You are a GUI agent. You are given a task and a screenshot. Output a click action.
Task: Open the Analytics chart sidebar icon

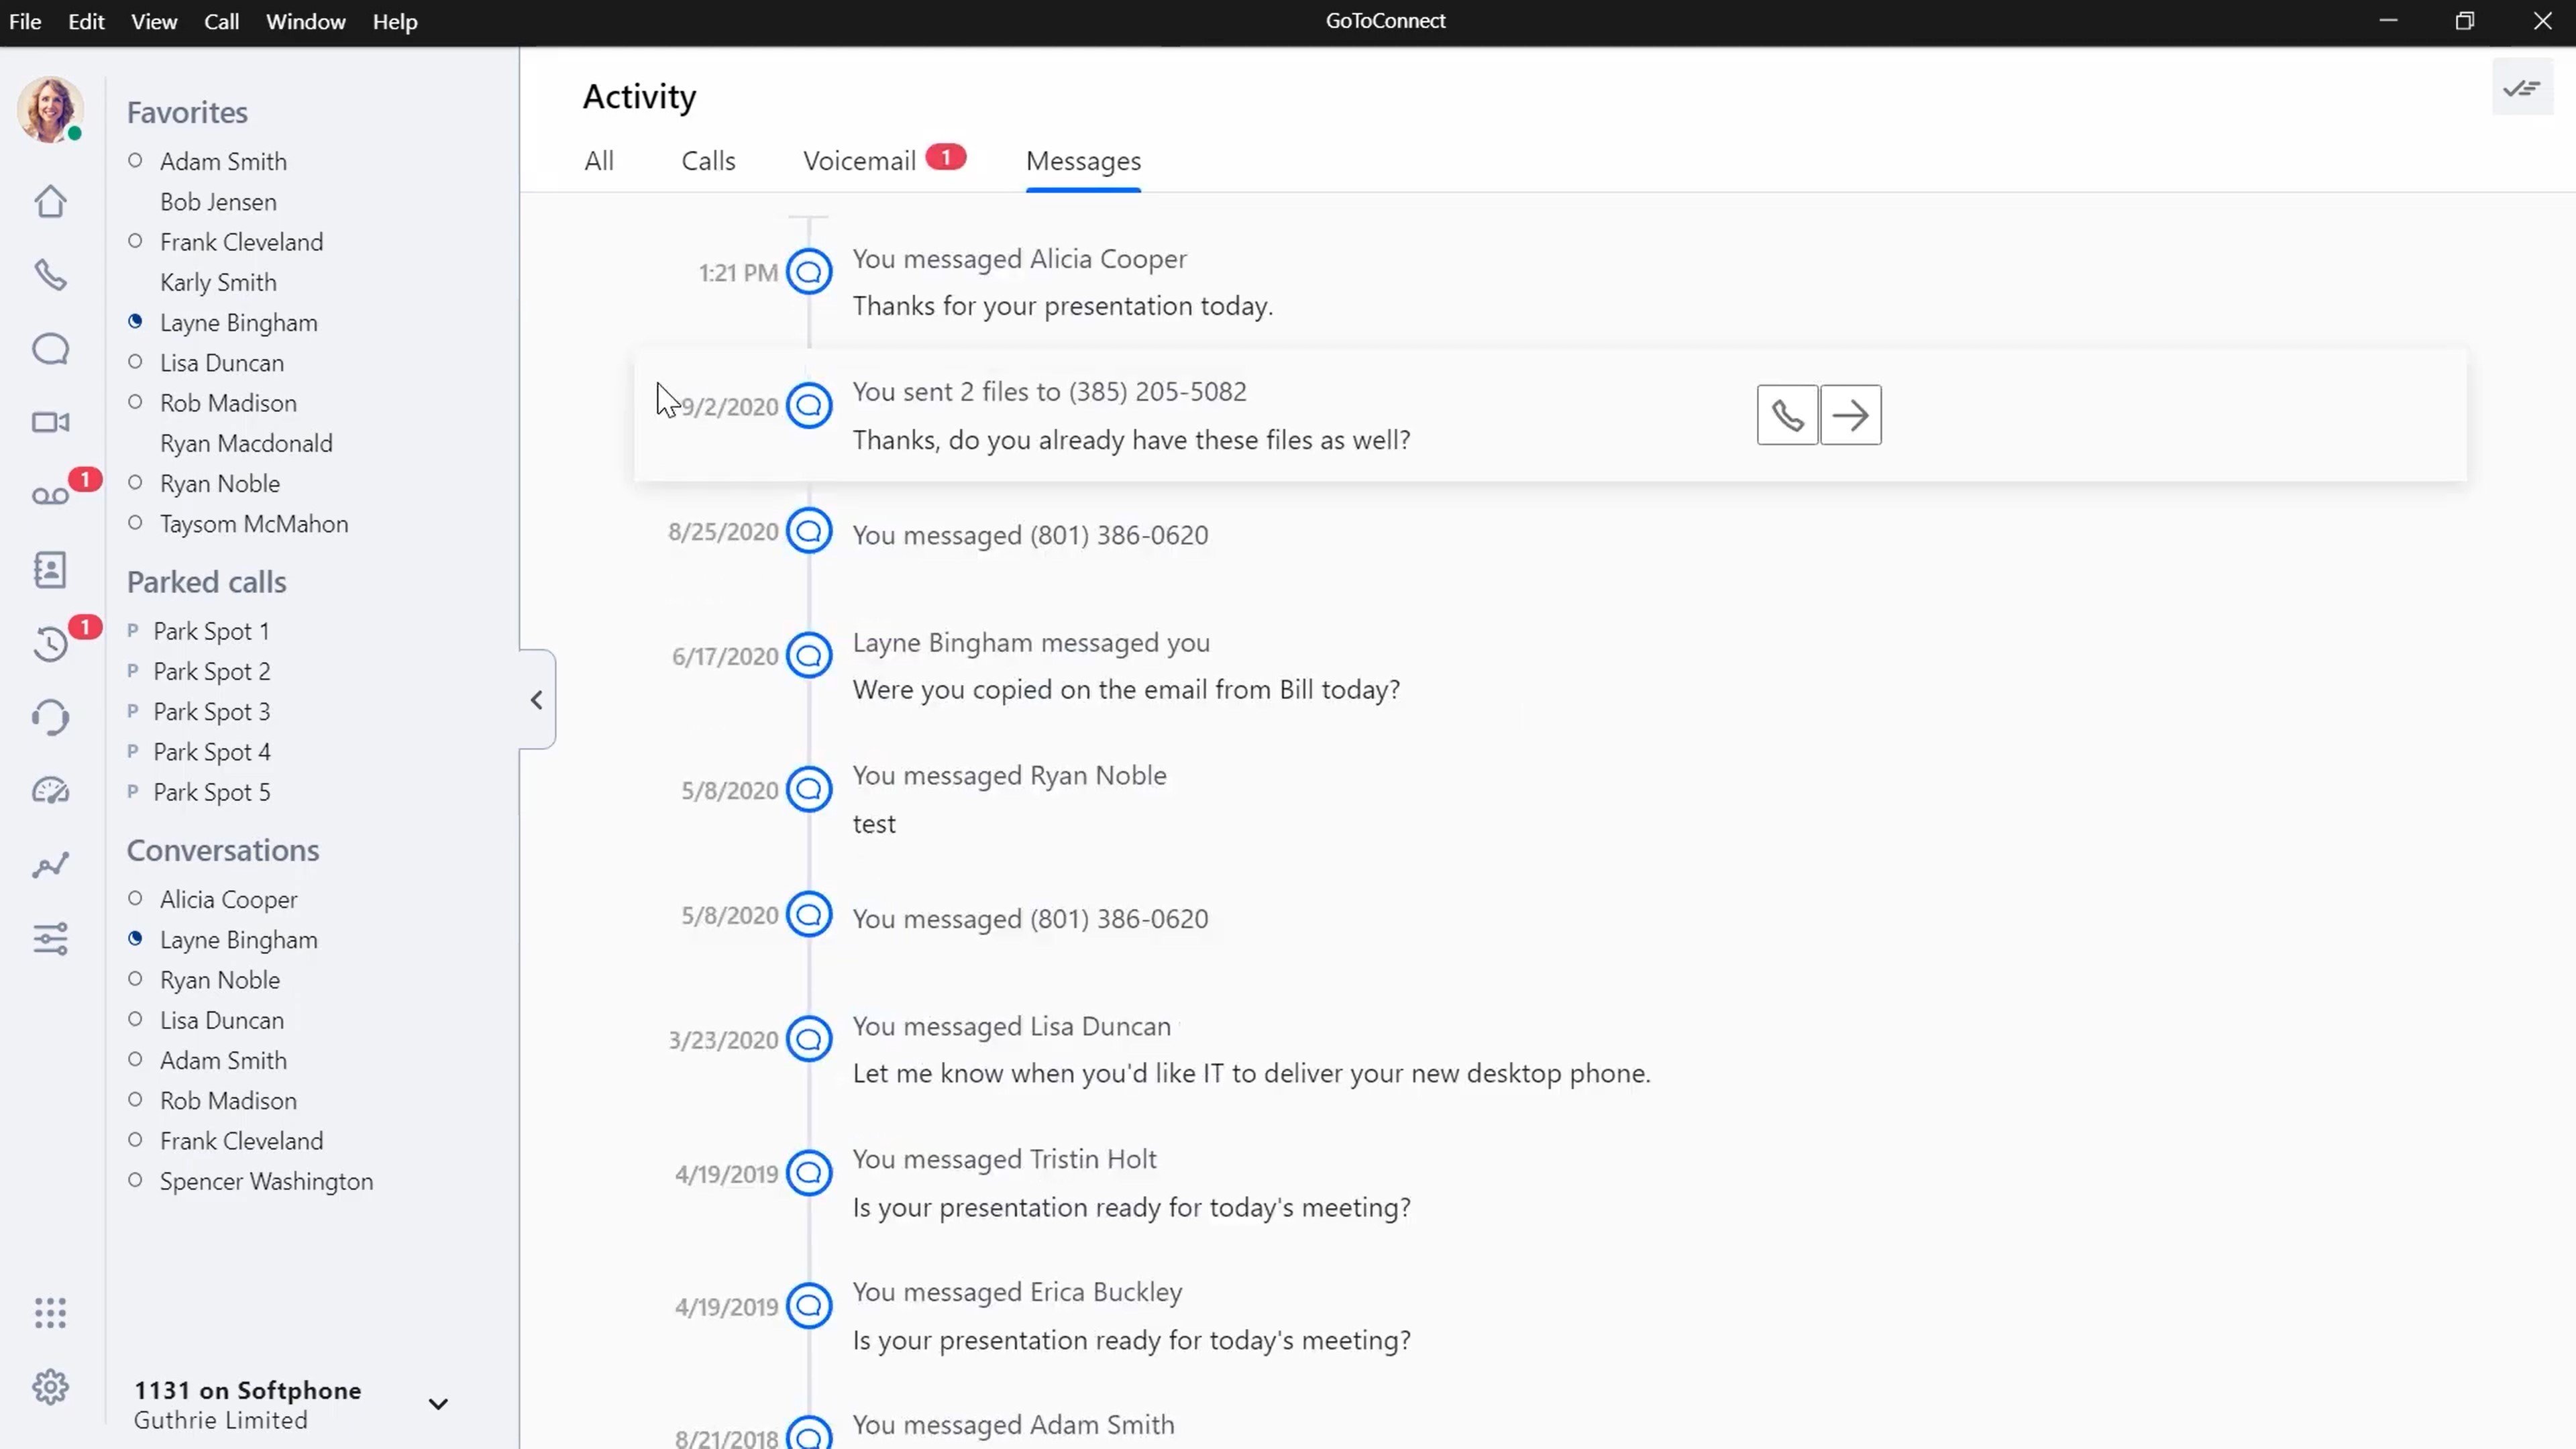click(50, 865)
